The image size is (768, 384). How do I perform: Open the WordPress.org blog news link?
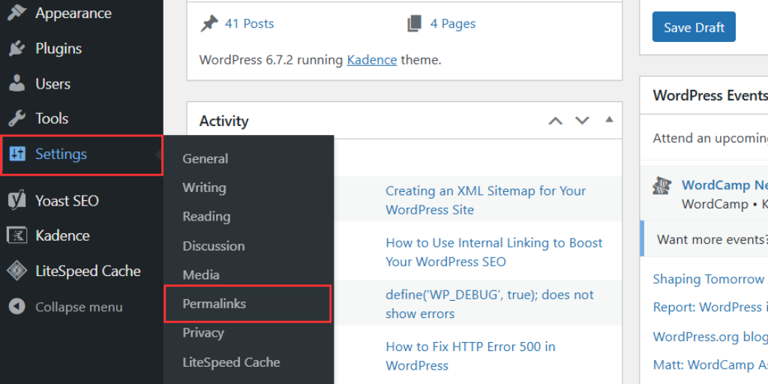[710, 337]
